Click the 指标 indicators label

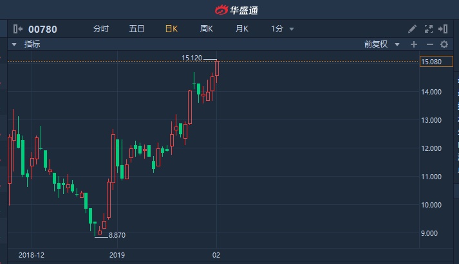(32, 44)
